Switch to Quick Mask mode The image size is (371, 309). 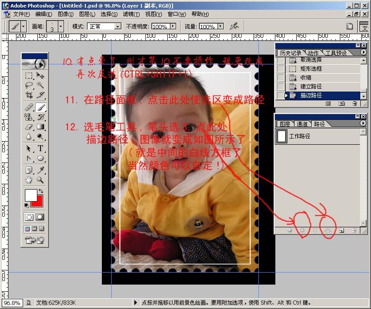tap(40, 217)
